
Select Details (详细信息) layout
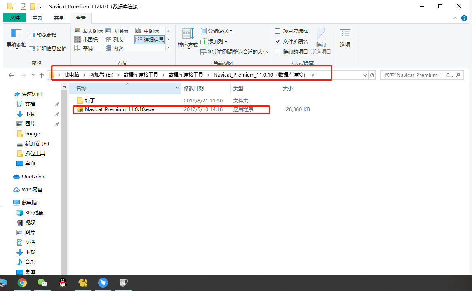[150, 40]
